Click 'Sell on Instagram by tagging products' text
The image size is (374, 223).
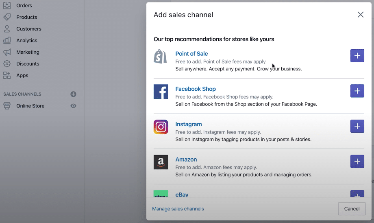[x=243, y=139]
